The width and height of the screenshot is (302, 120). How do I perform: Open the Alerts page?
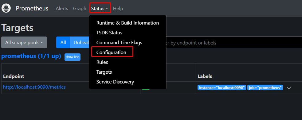[62, 9]
